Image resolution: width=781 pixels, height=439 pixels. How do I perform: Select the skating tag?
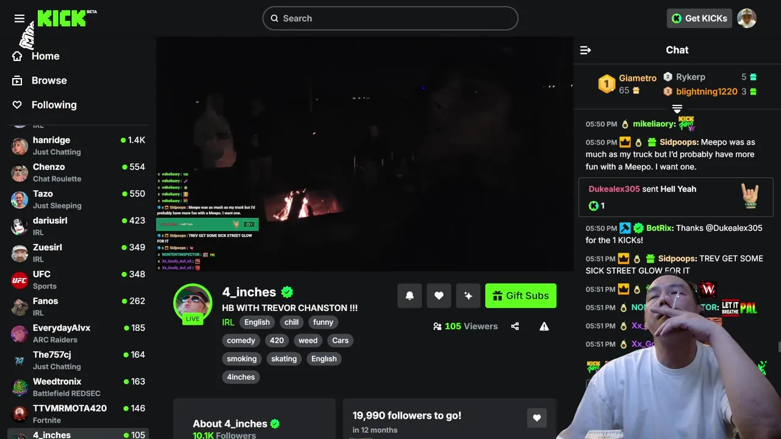[284, 359]
